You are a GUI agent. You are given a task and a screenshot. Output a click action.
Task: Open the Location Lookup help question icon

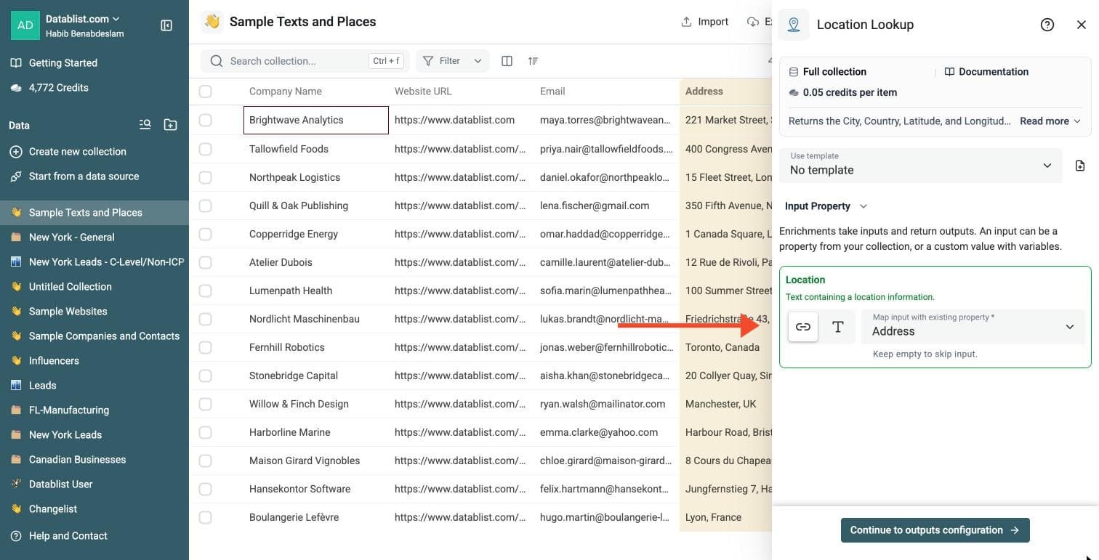(1047, 25)
